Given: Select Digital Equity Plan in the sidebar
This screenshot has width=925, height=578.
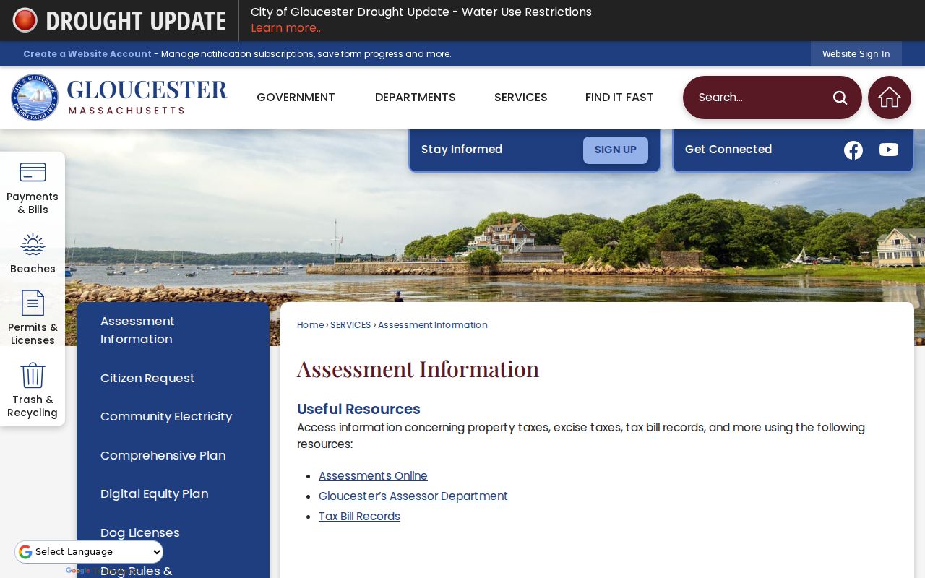Looking at the screenshot, I should 155,494.
